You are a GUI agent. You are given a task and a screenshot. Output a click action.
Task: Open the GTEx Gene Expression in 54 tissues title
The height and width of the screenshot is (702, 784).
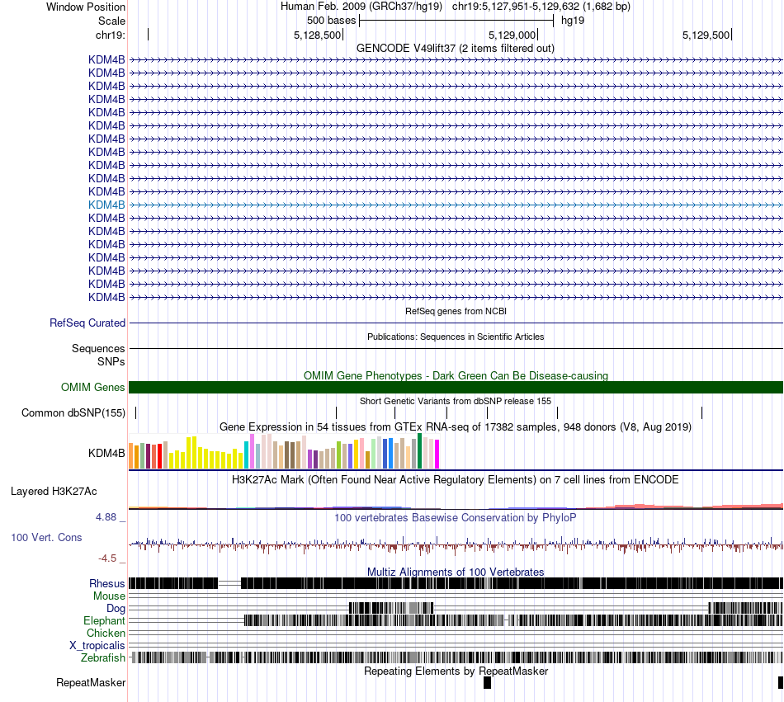pyautogui.click(x=456, y=427)
